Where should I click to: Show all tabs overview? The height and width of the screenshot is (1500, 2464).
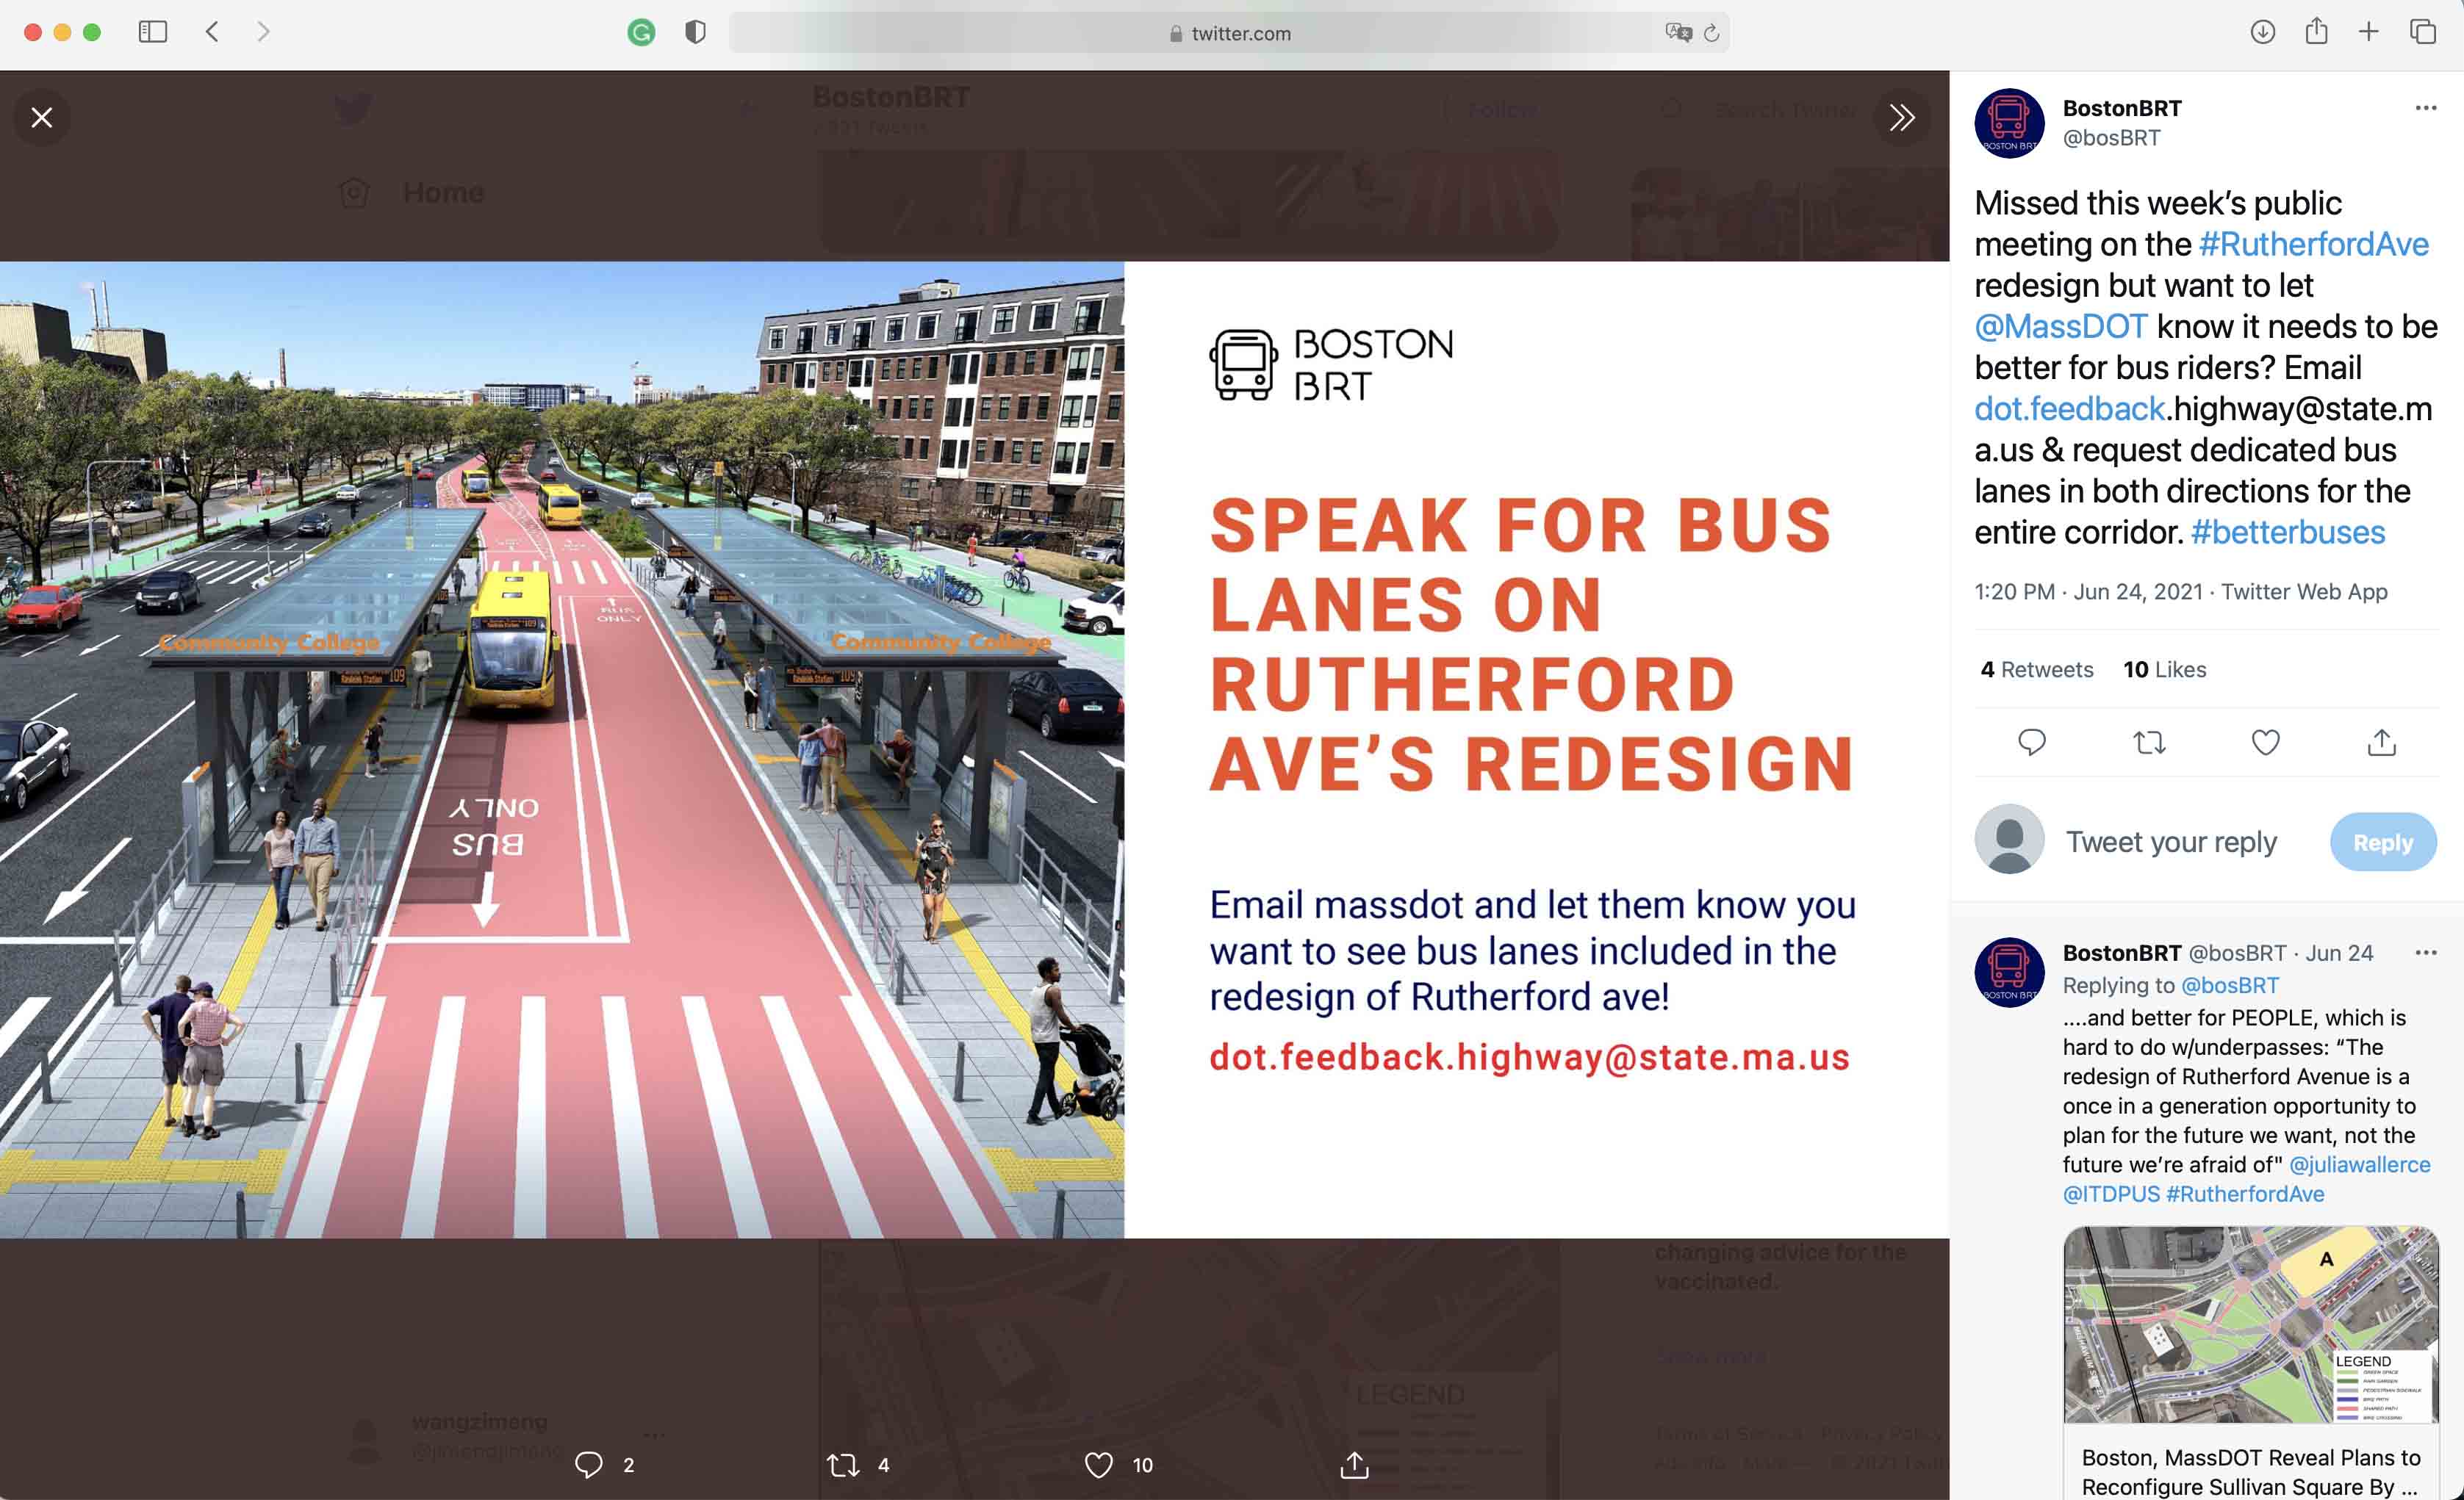2422,32
